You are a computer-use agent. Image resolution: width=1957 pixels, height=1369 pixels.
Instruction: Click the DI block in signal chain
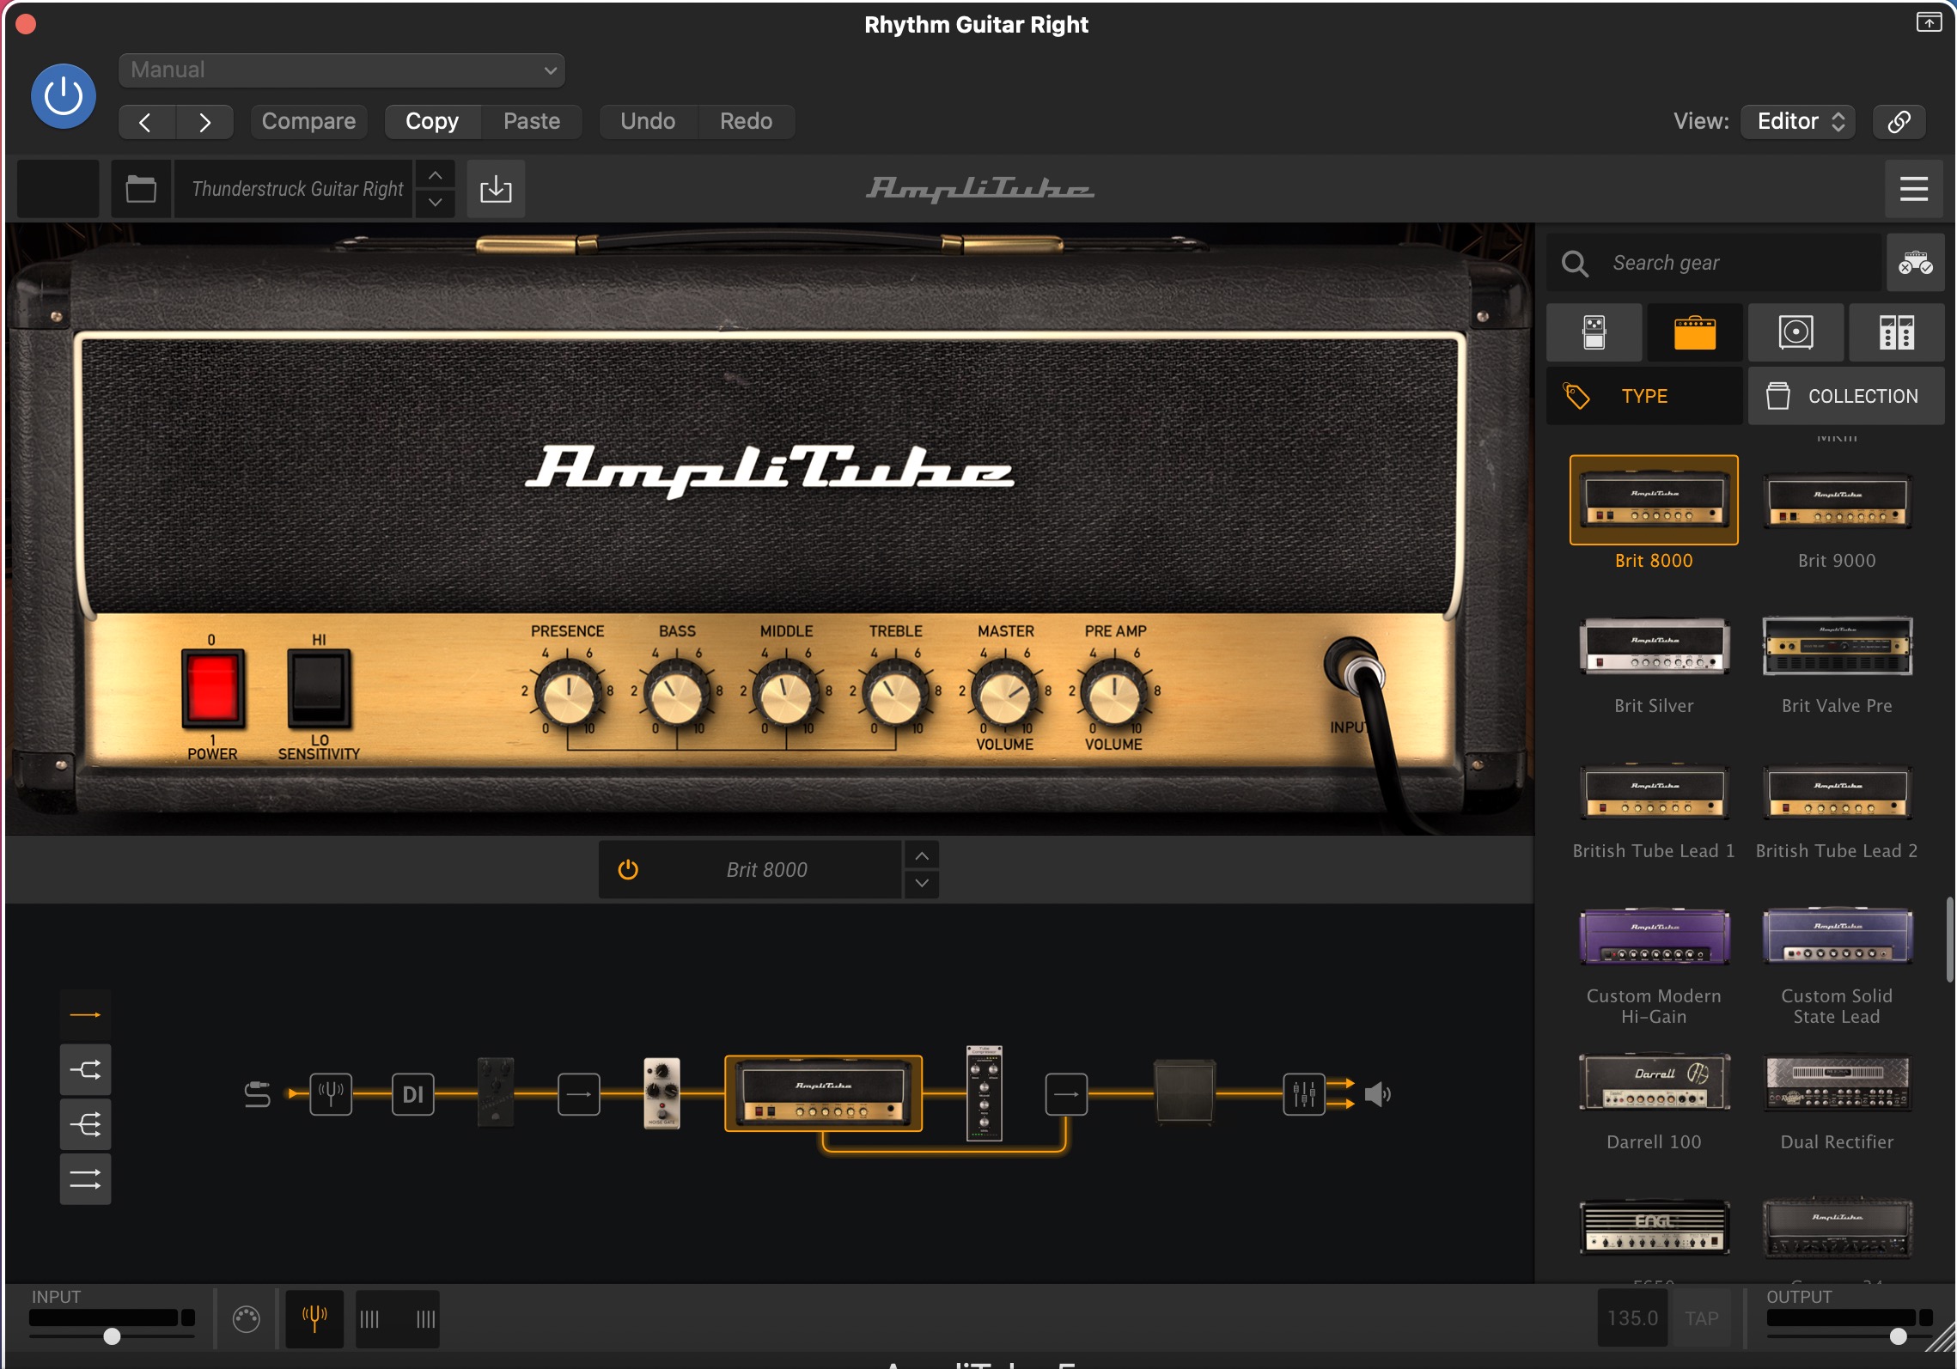point(413,1094)
